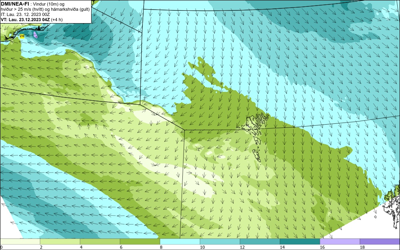Click the legend scale label "12"

(x=242, y=247)
